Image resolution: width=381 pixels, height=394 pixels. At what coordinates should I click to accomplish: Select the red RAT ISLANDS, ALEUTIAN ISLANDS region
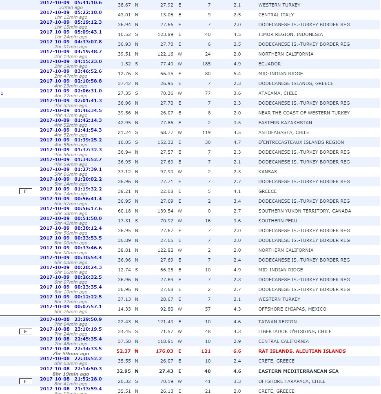point(302,351)
